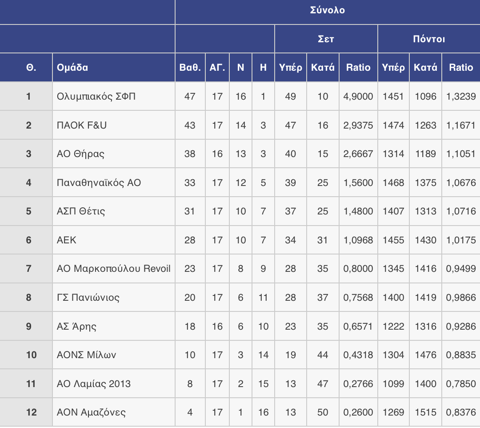This screenshot has width=480, height=428.
Task: Open the ΑΣΠ Θέτις team entry
Action: coord(81,211)
